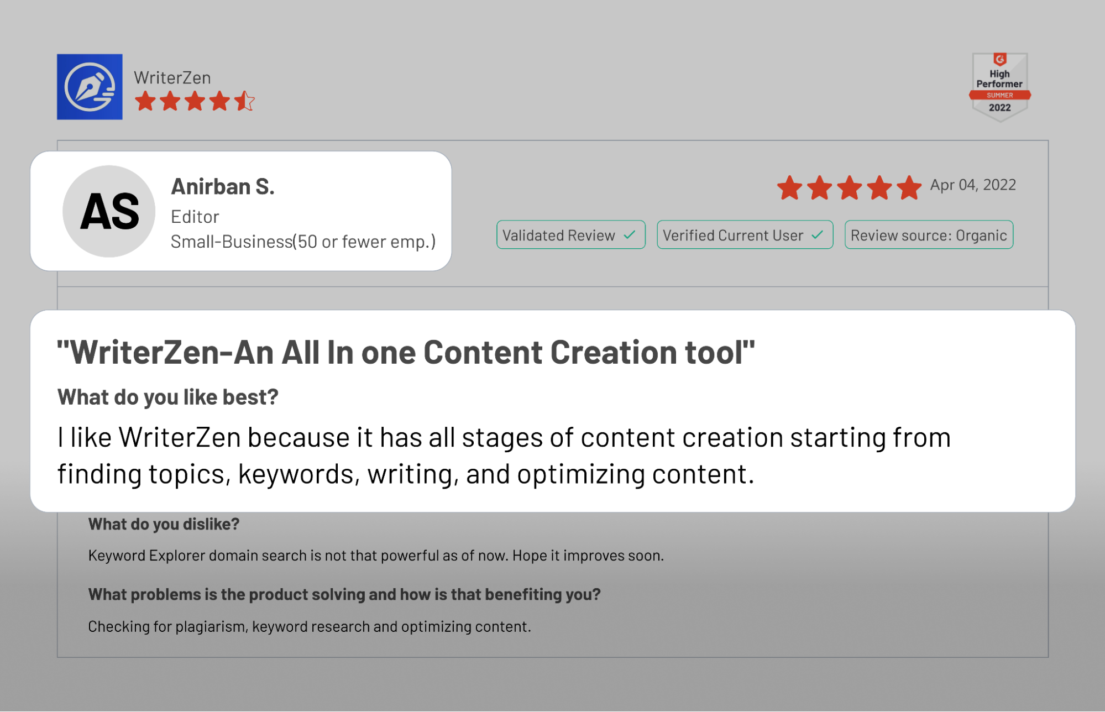Click the What do you like best? heading

pos(168,397)
